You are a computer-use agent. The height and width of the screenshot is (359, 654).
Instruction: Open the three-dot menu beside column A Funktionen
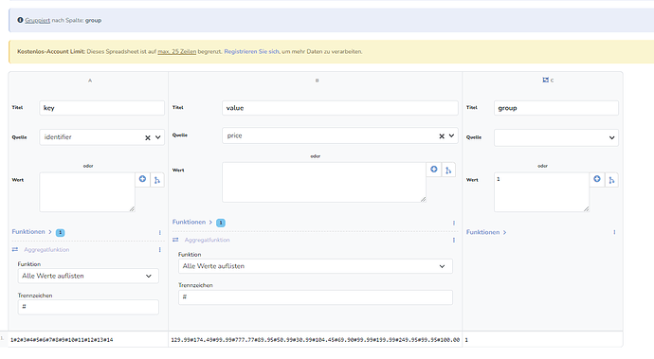(x=160, y=233)
